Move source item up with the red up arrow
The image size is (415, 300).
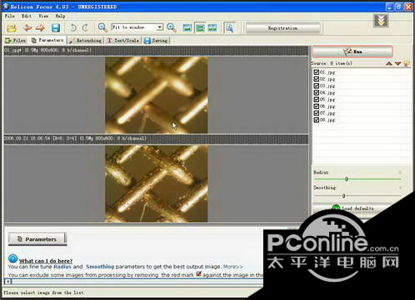click(x=389, y=64)
